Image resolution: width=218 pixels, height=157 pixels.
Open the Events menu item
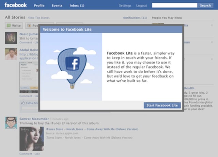57,5
